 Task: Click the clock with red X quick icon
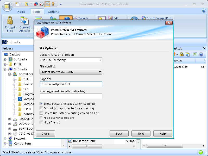coord(41,4)
